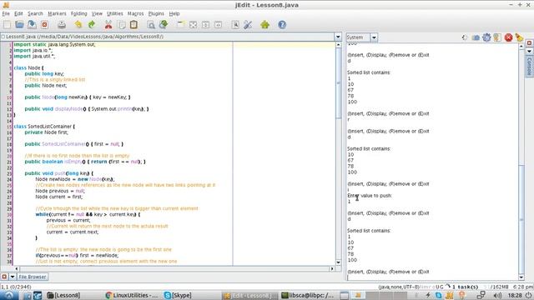
Task: Redo with the green arrow icon
Action: click(91, 24)
